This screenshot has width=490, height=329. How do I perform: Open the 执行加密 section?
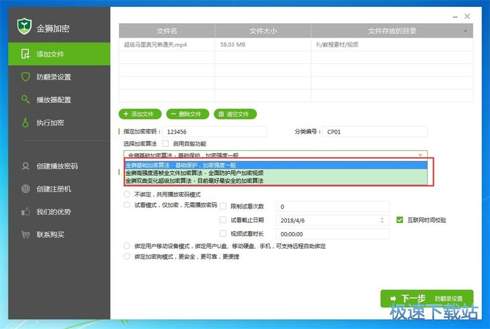59,123
